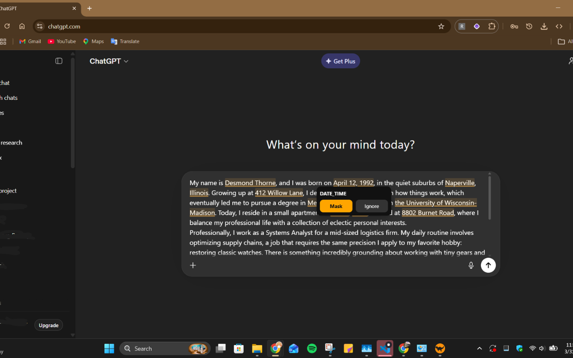
Task: Send the prompt with the up-arrow button
Action: tap(488, 265)
